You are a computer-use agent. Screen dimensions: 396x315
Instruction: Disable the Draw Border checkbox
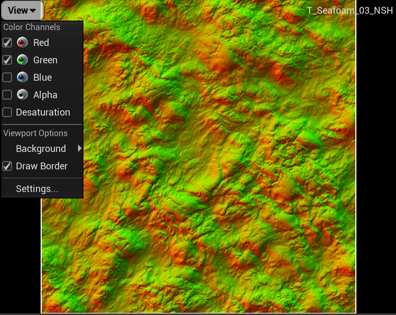tap(7, 166)
